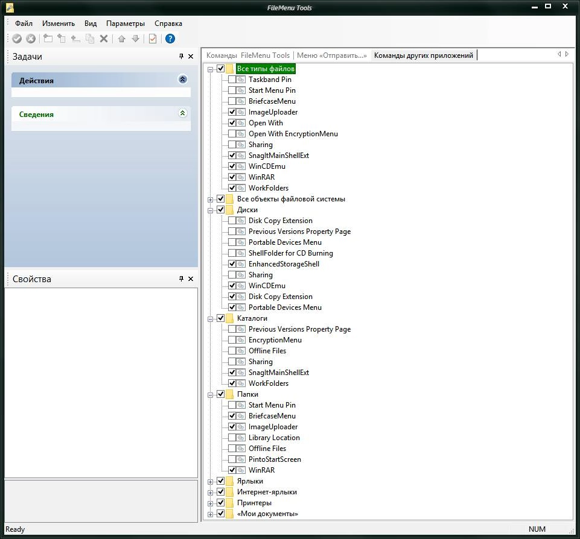
Task: Switch to Команды FileMenu Tools tab
Action: tap(248, 55)
